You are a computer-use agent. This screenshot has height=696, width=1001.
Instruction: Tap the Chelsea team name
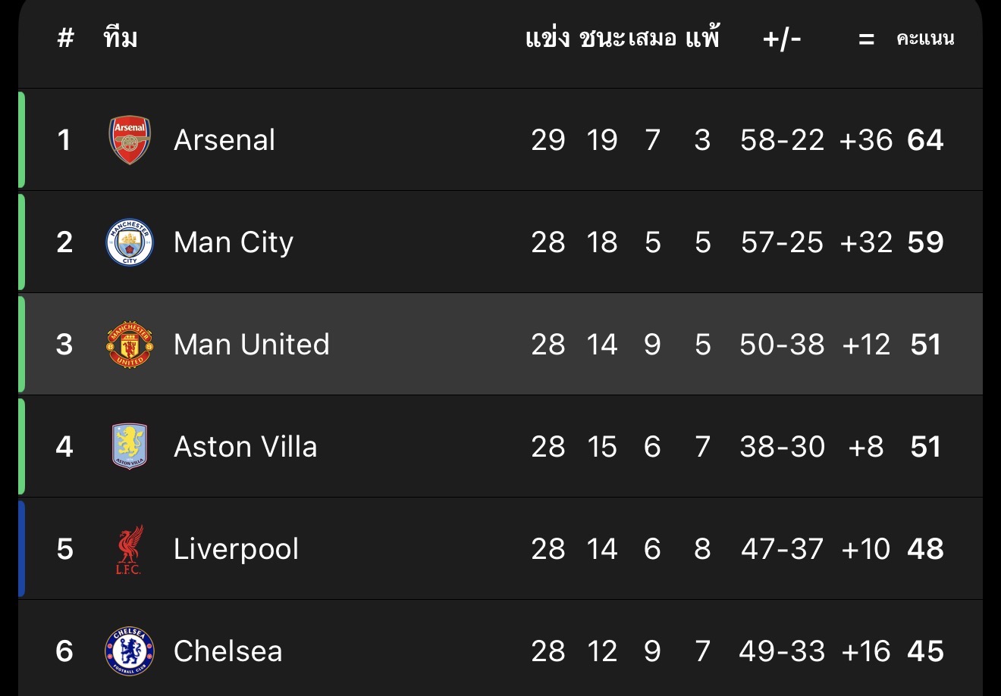pyautogui.click(x=227, y=651)
